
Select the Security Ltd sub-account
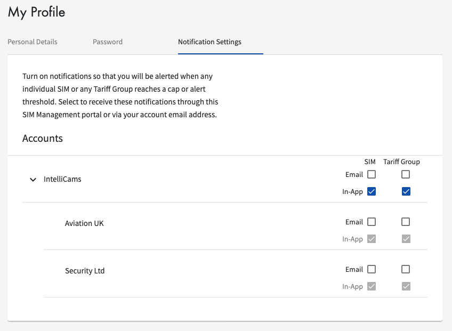click(85, 271)
